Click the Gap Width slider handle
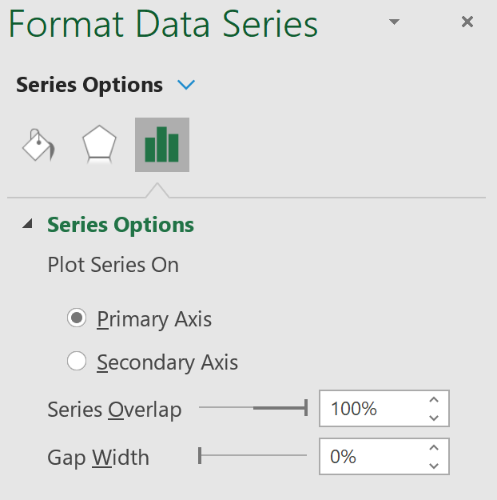497x500 pixels. tap(200, 455)
